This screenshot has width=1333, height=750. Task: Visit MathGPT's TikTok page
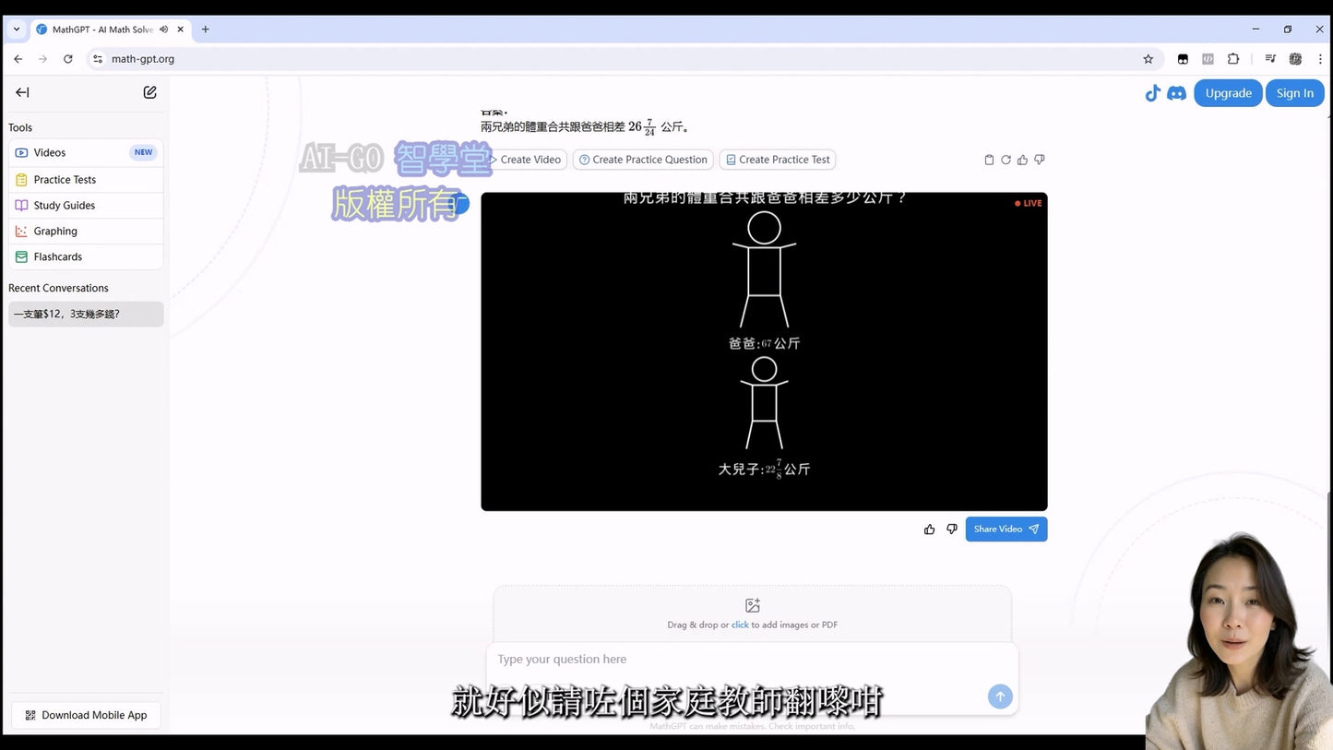coord(1152,92)
